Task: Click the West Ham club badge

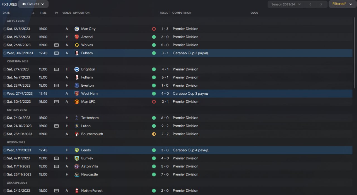Action: click(x=77, y=94)
